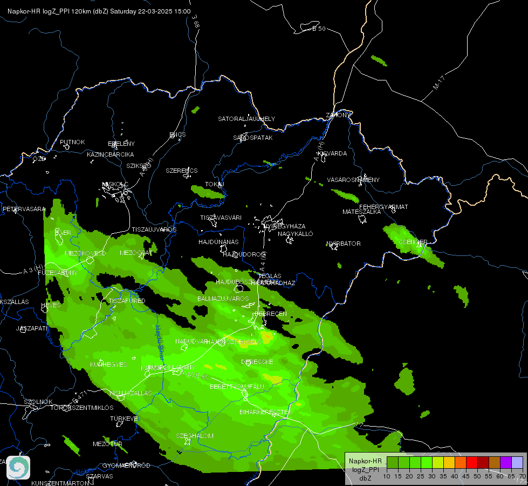Screen dimensions: 528x486
Task: Select the purple 60-65 dBZ legend swatch
Action: tap(506, 463)
